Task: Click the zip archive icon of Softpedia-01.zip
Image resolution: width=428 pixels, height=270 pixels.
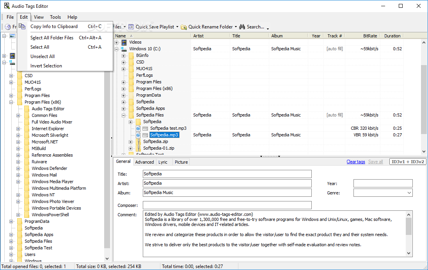Action: point(139,148)
